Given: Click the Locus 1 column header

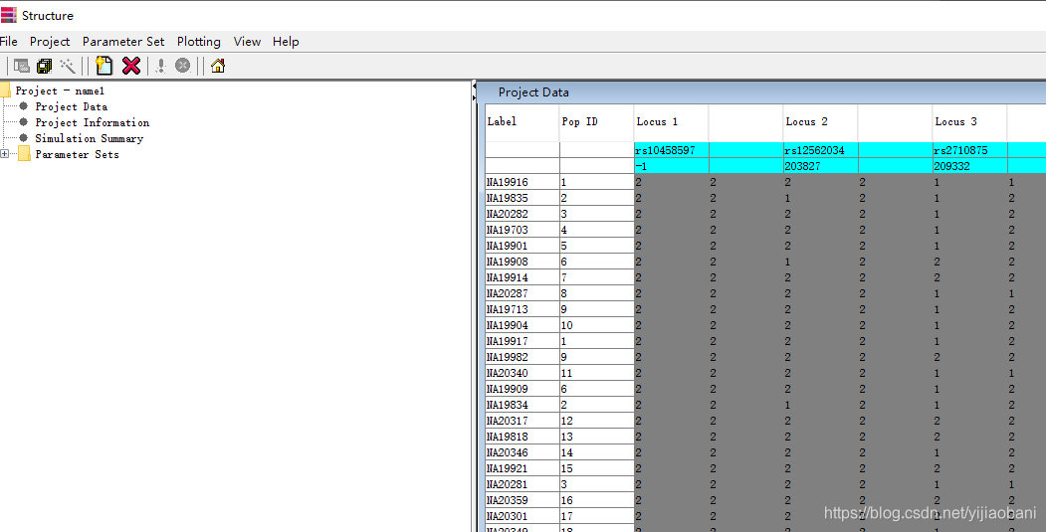Looking at the screenshot, I should (671, 122).
